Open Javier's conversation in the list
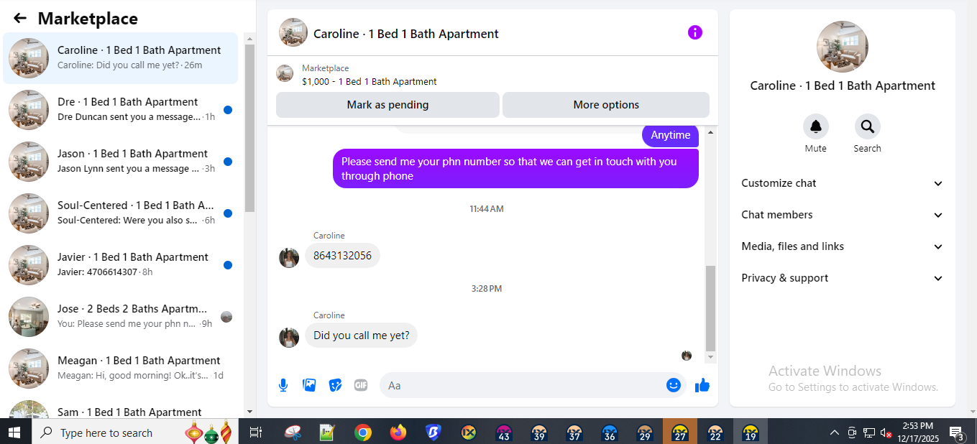 click(121, 265)
